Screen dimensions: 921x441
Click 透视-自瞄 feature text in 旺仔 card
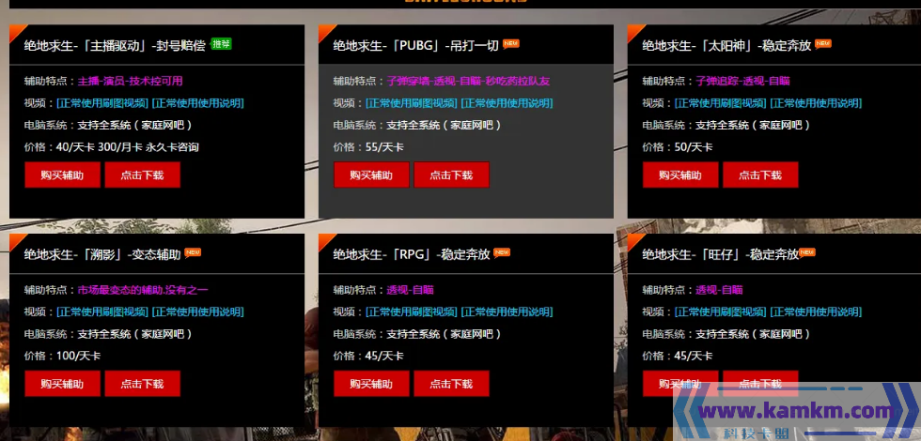pyautogui.click(x=719, y=290)
